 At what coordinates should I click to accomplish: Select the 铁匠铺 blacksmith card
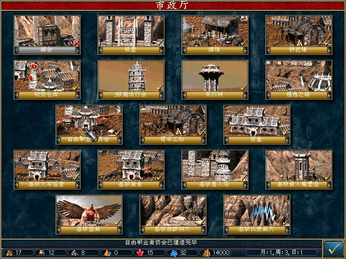pyautogui.click(x=299, y=35)
